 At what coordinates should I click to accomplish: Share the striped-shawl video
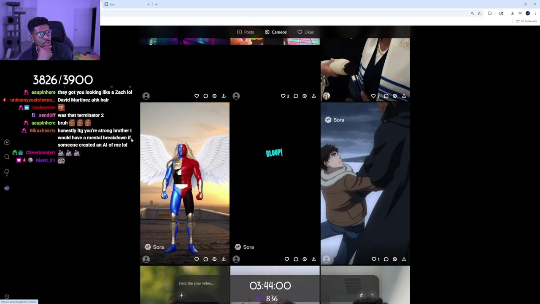404,96
